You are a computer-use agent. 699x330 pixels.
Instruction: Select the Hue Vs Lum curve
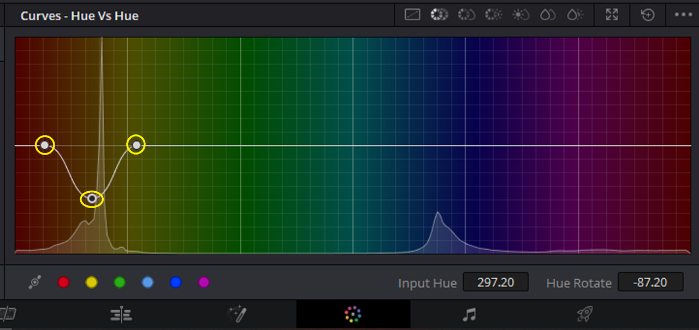493,15
